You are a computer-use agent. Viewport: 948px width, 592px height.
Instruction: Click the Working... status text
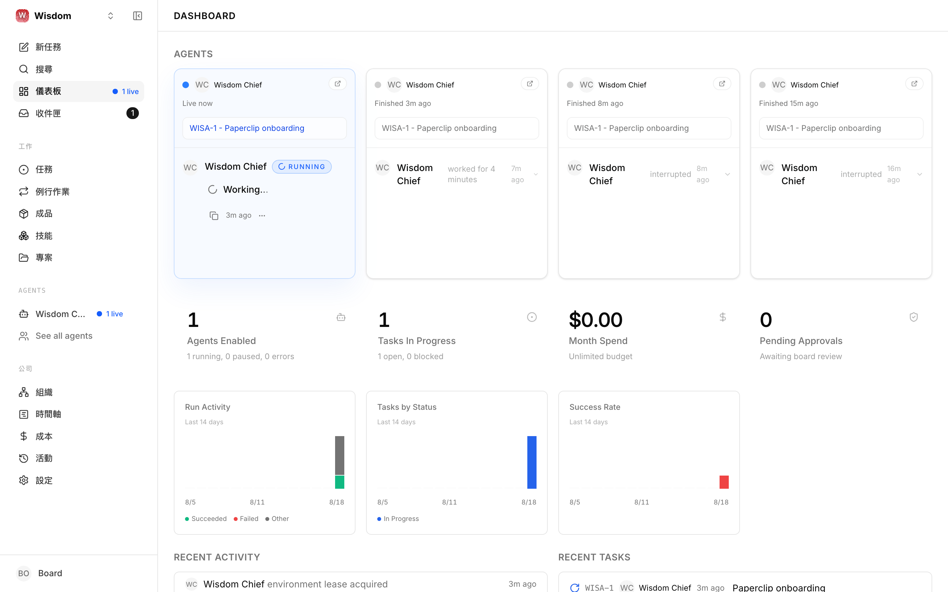(246, 189)
